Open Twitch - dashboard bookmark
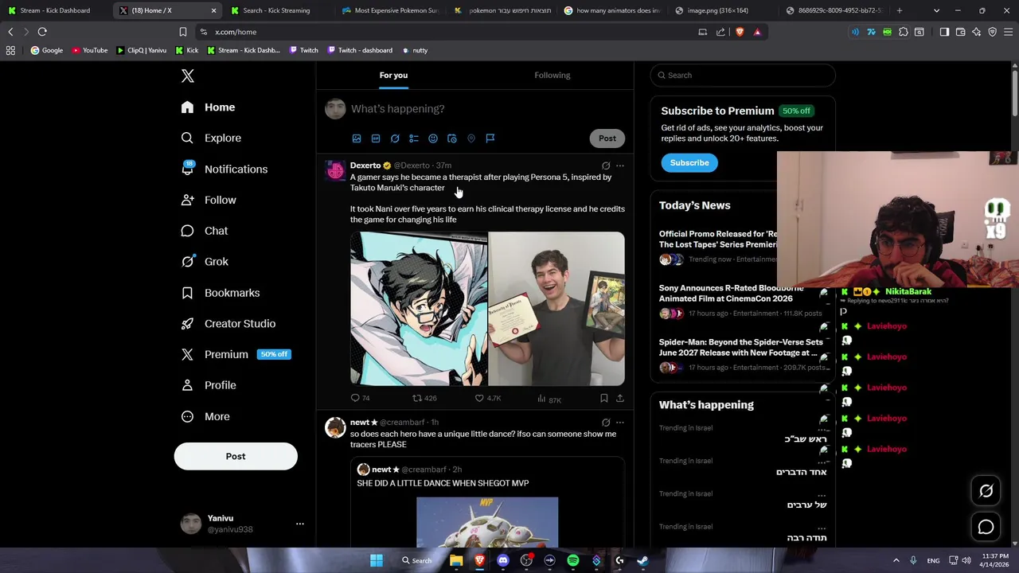 pyautogui.click(x=360, y=50)
